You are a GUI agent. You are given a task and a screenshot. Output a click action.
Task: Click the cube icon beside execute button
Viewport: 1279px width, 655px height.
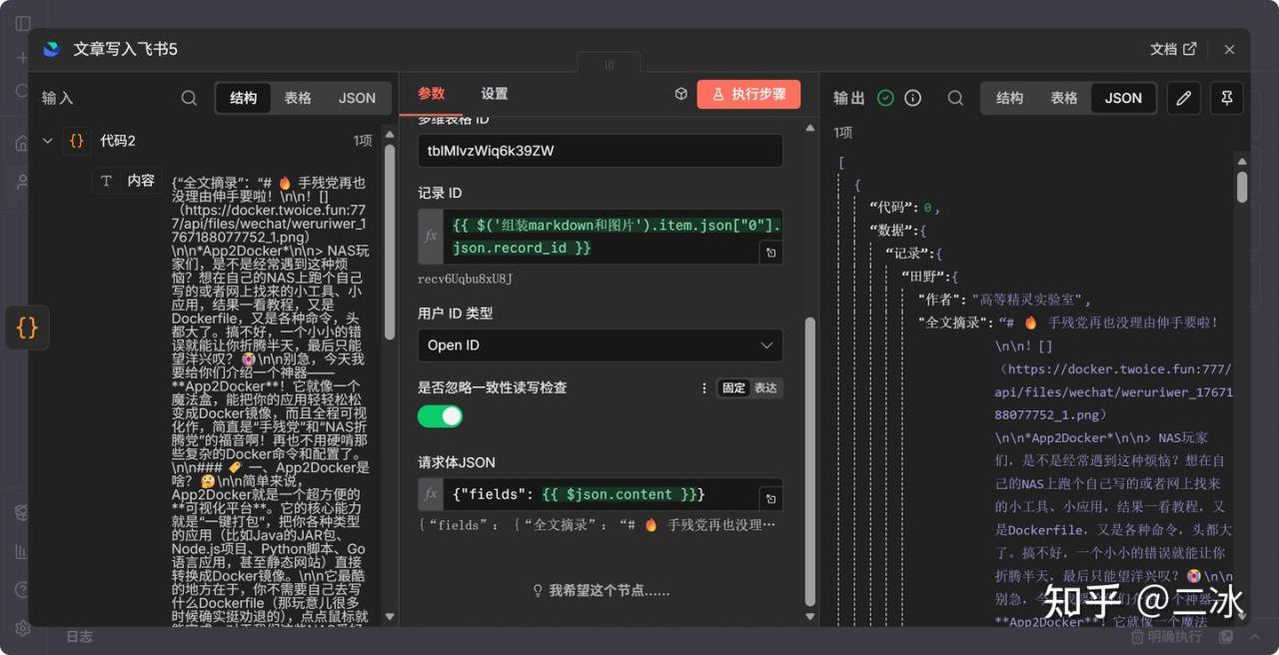pos(681,94)
